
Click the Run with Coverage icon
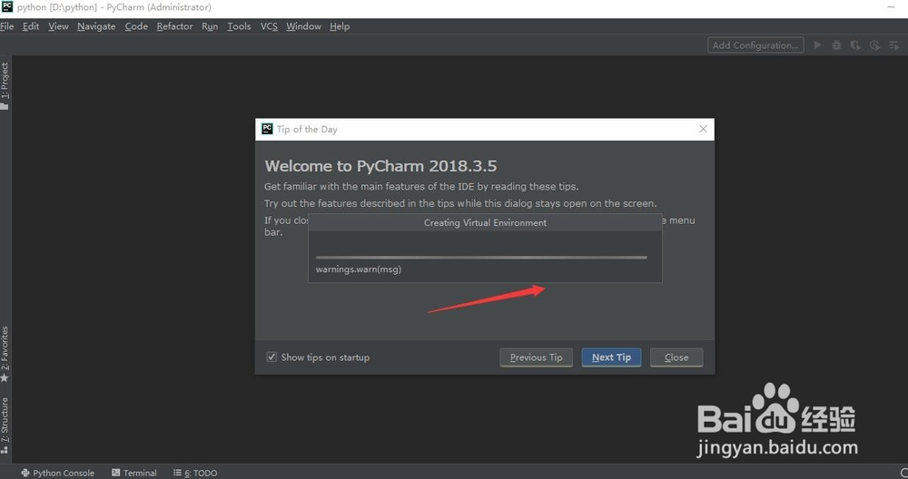point(855,45)
